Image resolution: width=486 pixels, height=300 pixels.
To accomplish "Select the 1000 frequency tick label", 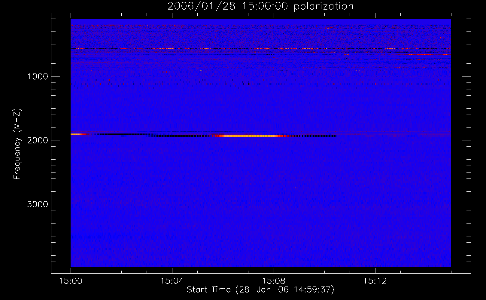I will click(x=38, y=76).
